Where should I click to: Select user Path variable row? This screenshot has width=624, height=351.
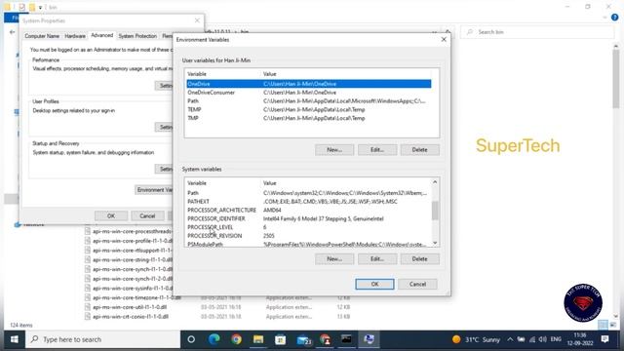(309, 101)
